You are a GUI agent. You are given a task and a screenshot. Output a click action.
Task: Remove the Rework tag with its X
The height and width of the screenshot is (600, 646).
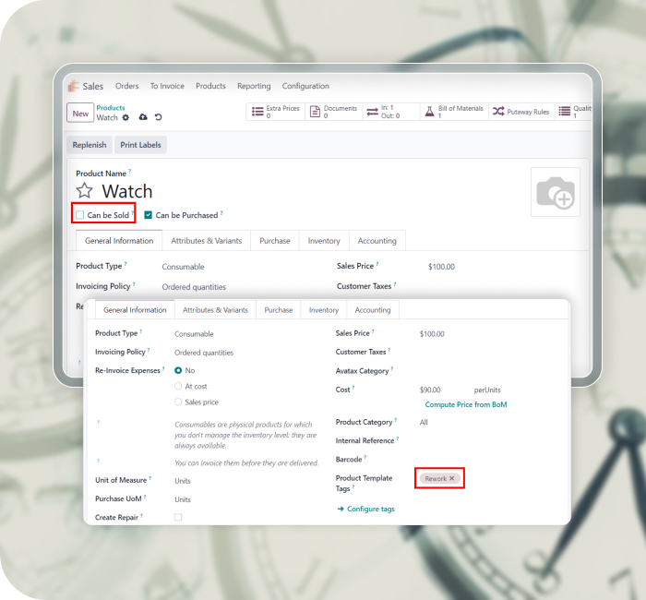click(x=452, y=478)
